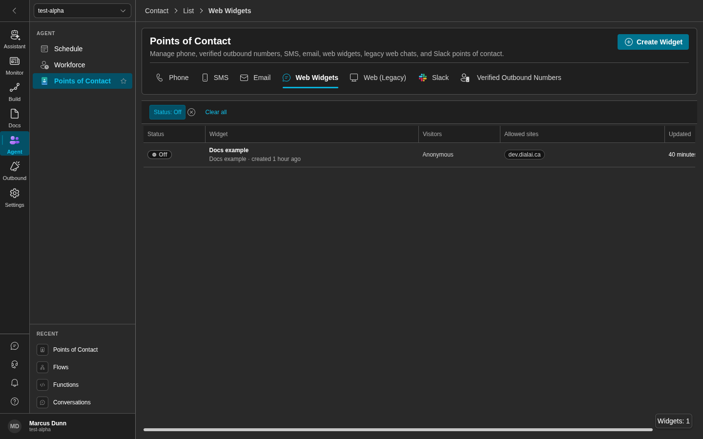
Task: Open the Docs example widget row
Action: 419,155
